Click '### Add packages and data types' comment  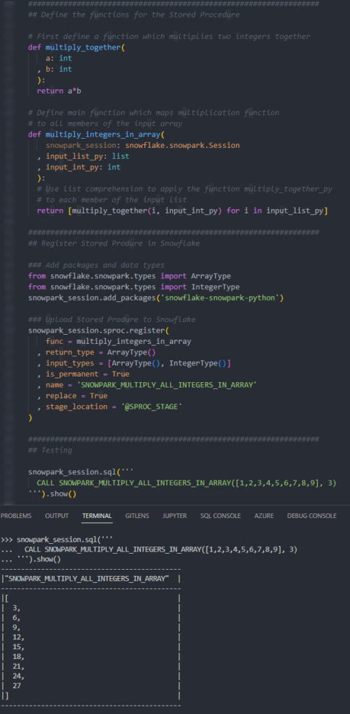(96, 265)
